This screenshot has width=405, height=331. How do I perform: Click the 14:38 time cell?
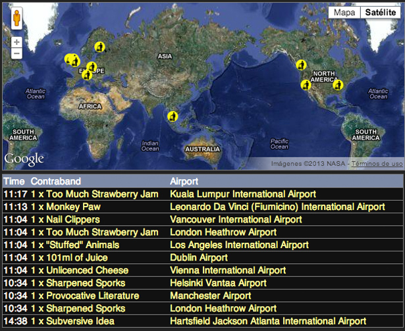pos(16,321)
